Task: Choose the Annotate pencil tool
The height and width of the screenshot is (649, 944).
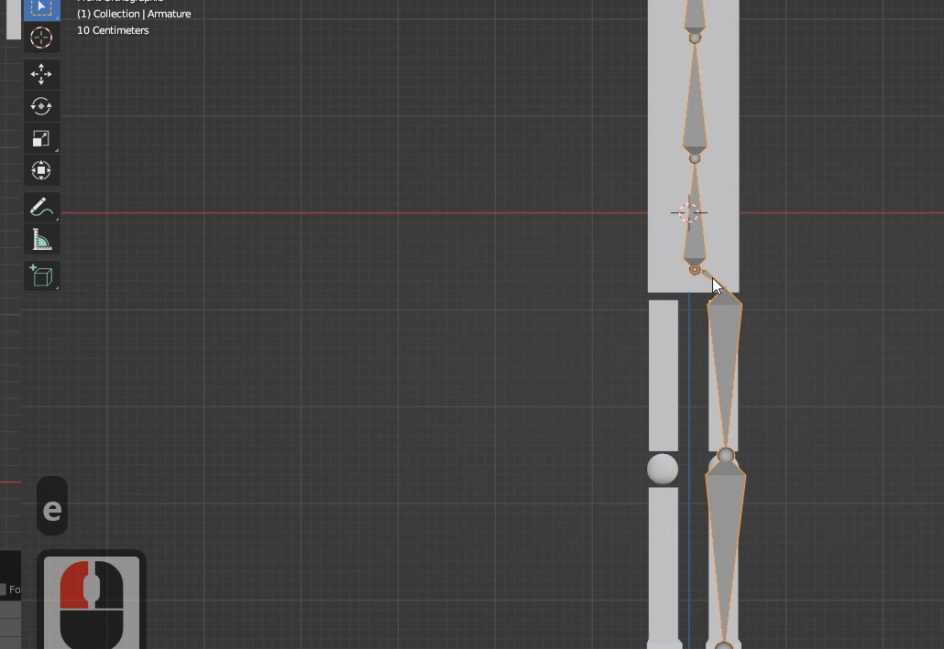Action: coord(41,208)
